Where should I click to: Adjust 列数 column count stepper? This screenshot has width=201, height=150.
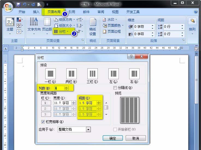[66, 88]
